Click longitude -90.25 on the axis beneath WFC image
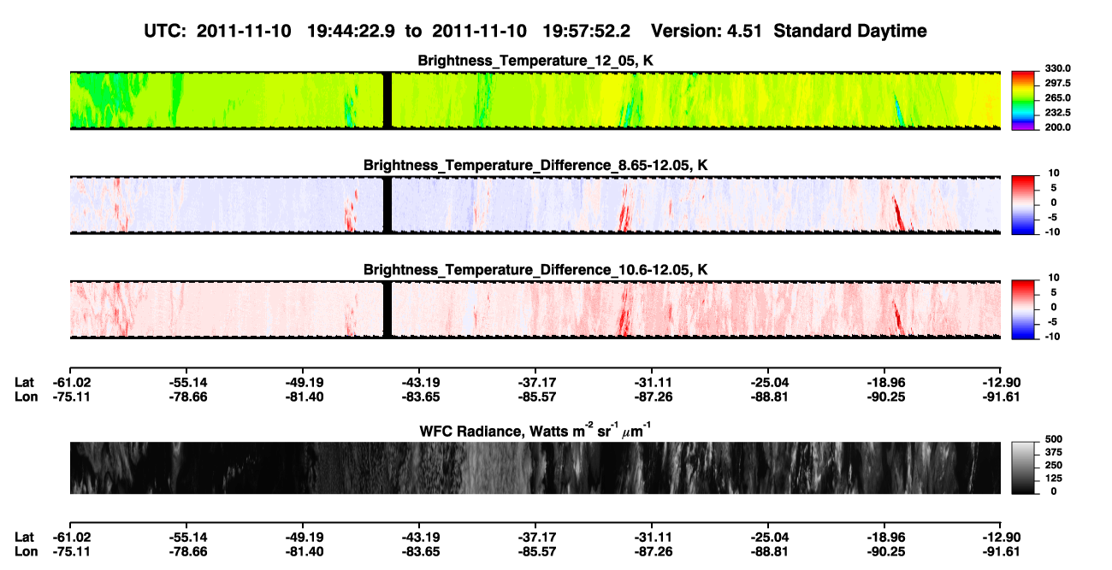The image size is (1112, 570). pos(887,552)
